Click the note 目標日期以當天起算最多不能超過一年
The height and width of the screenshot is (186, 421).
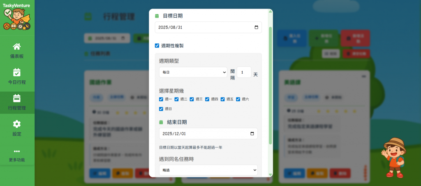(x=191, y=147)
